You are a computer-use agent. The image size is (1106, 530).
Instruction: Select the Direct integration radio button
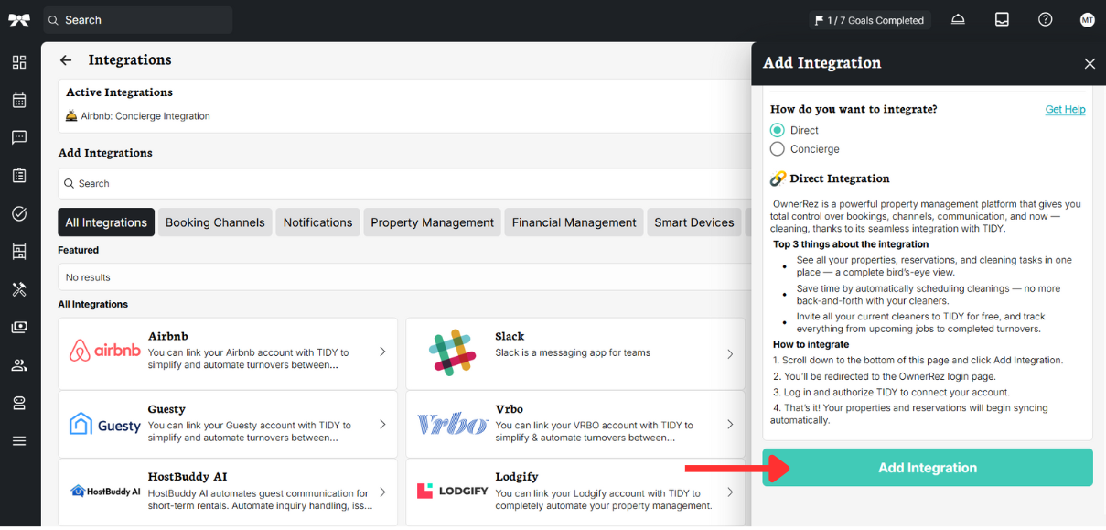(x=778, y=130)
